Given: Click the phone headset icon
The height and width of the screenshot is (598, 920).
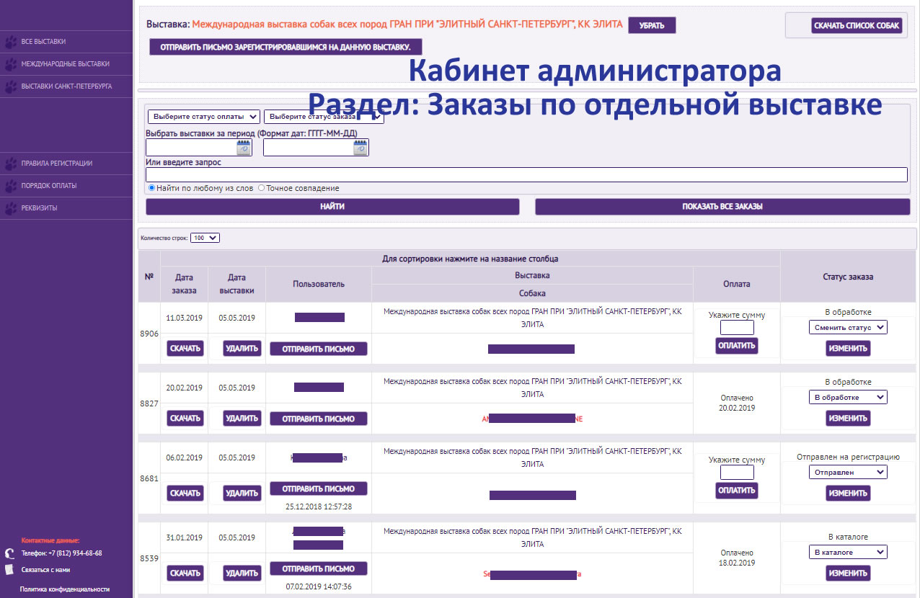Looking at the screenshot, I should [x=9, y=553].
